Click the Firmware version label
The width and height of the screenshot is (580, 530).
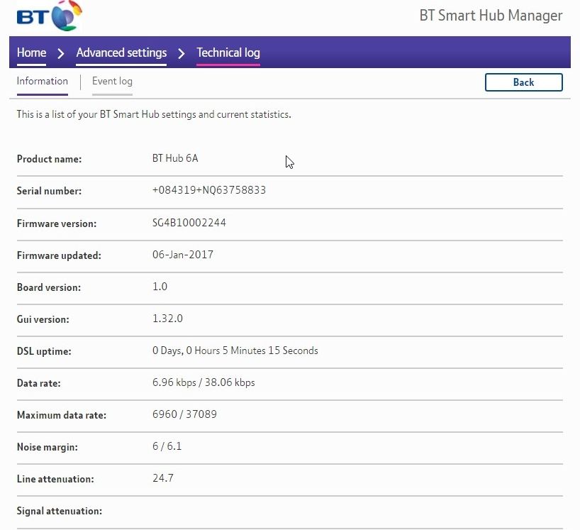point(57,223)
